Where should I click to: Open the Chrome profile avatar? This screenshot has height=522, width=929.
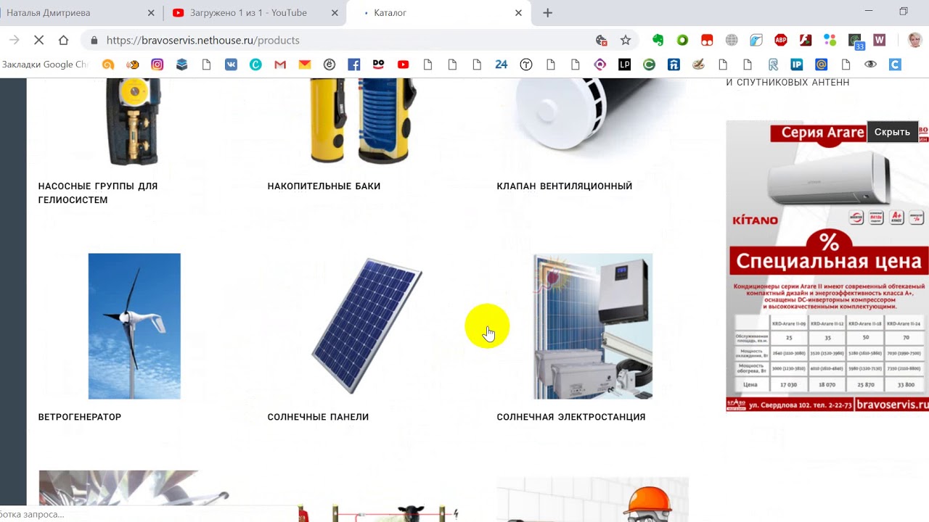pyautogui.click(x=914, y=40)
